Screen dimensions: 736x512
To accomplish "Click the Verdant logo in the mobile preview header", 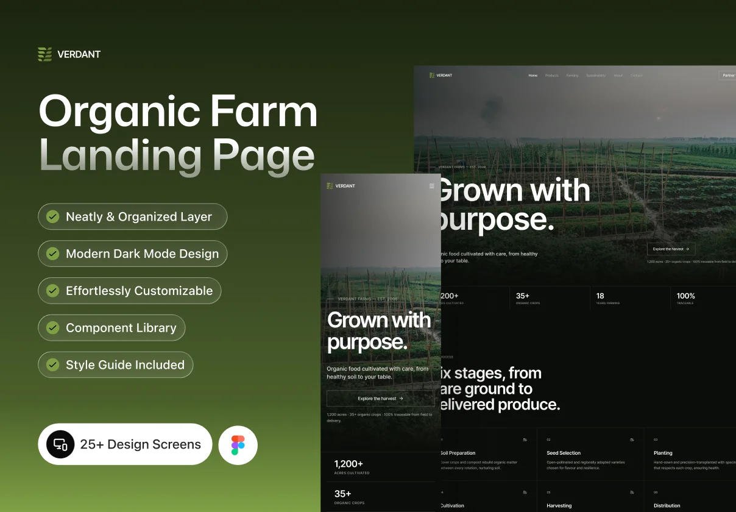I will click(x=341, y=186).
